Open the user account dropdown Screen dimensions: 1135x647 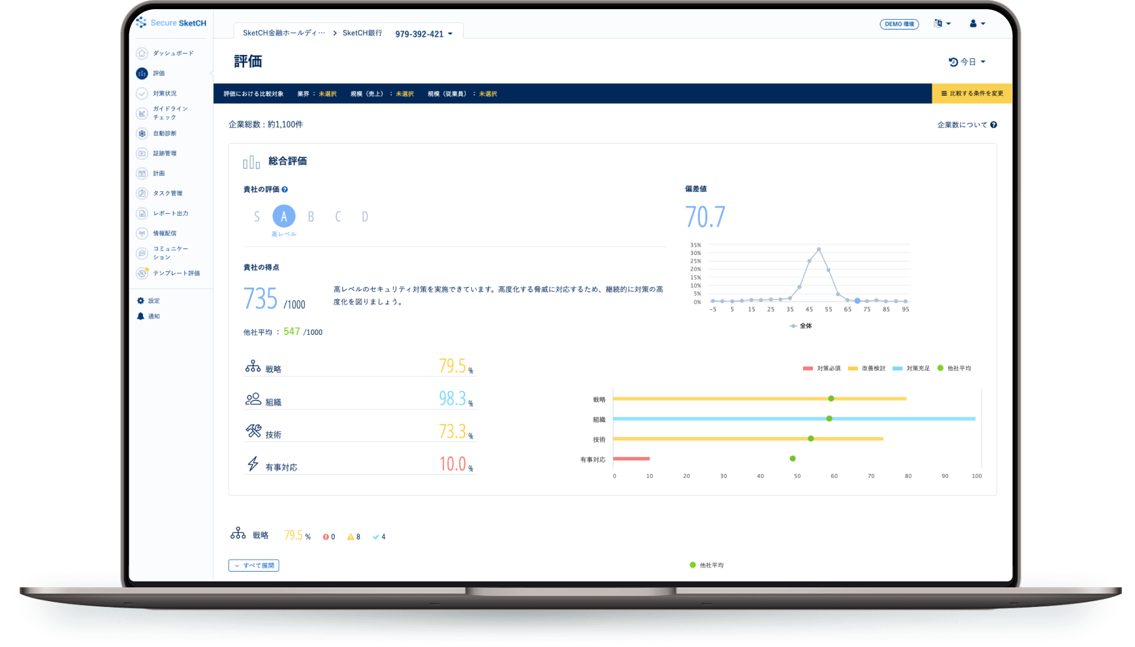(978, 24)
